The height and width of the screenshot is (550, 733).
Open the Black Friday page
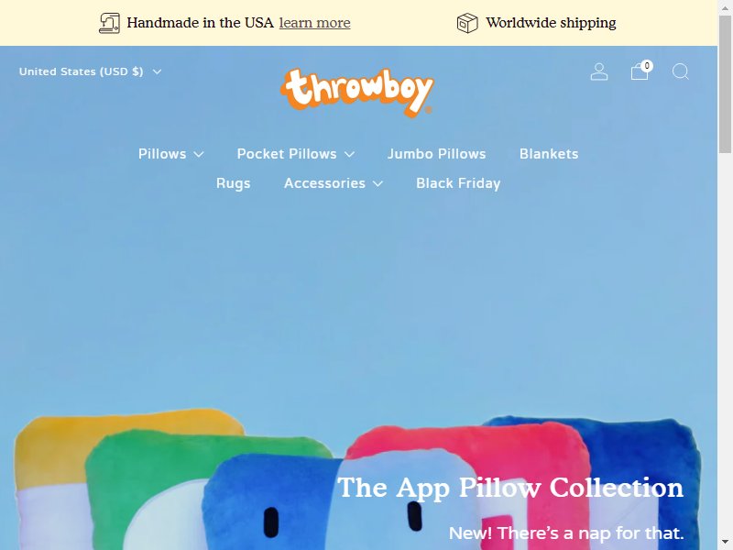coord(458,183)
